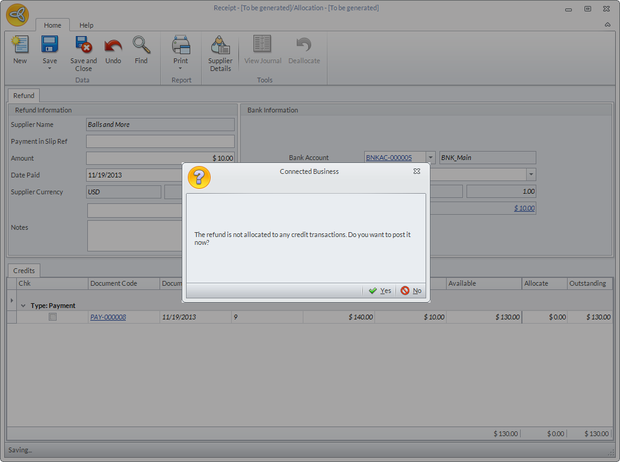Click the Print icon
This screenshot has height=462, width=620.
point(181,45)
